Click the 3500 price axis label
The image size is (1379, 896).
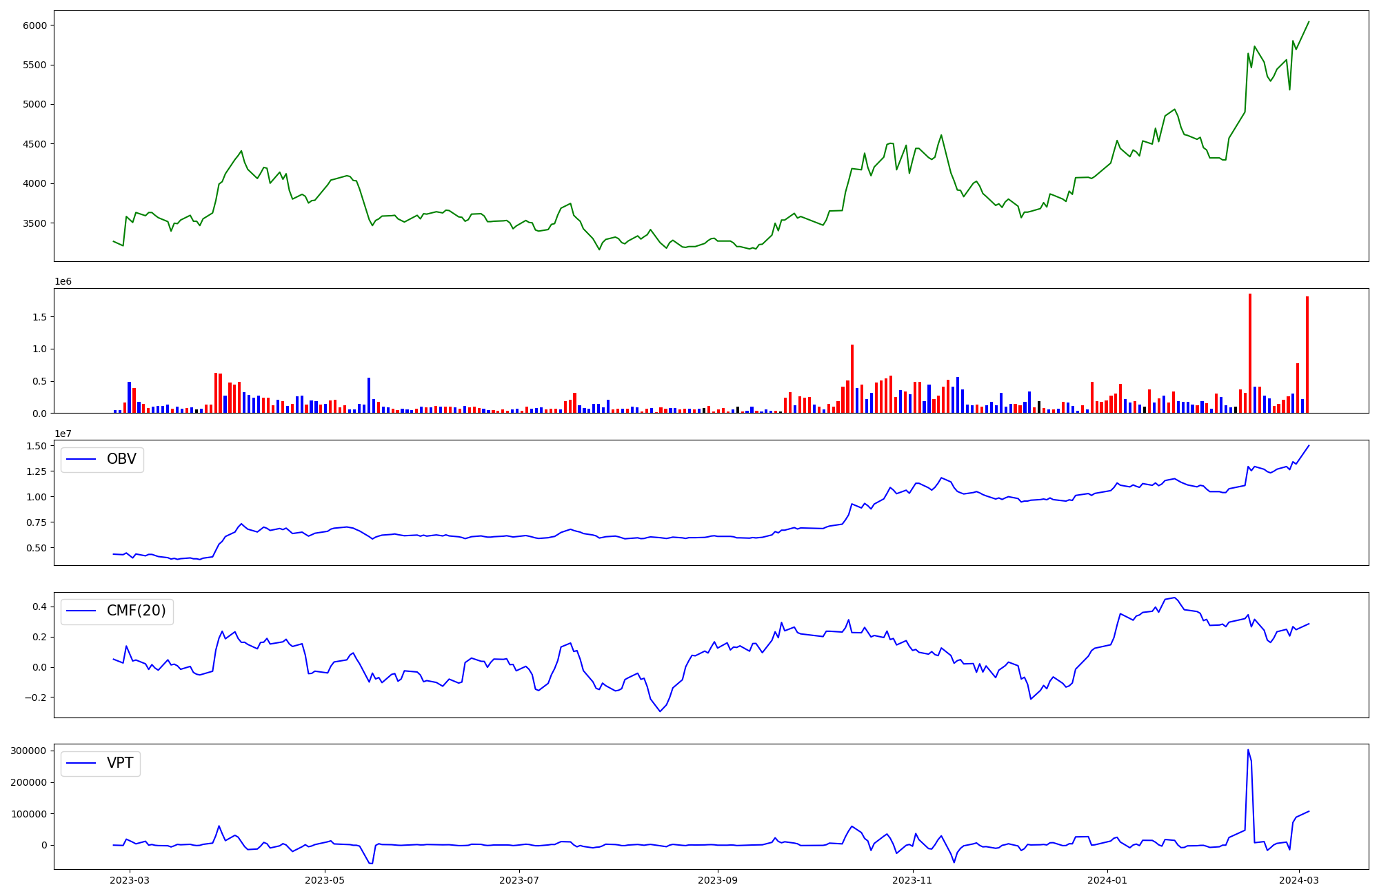tap(34, 223)
